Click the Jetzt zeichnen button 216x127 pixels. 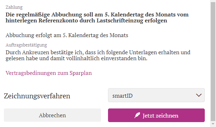156,115
